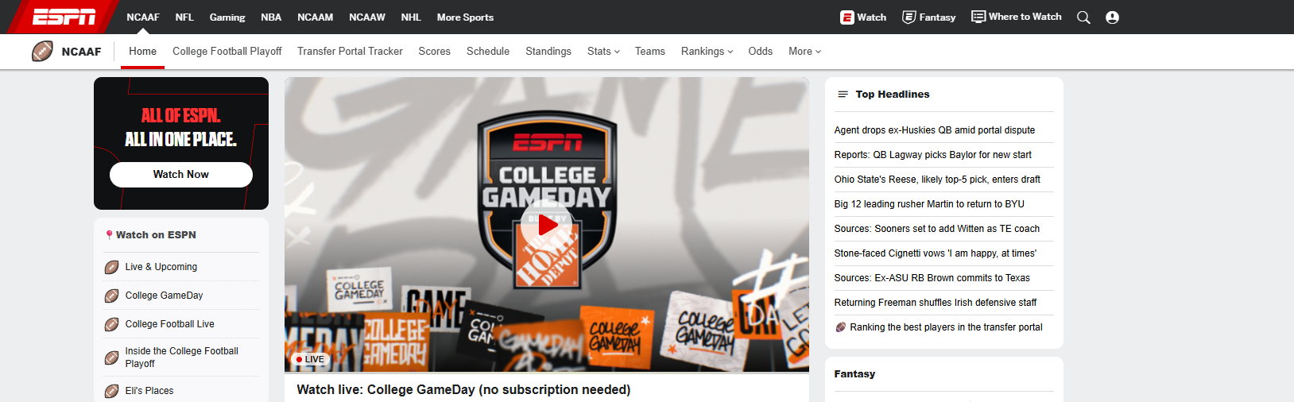Select NCAAW in the top navigation

(367, 17)
